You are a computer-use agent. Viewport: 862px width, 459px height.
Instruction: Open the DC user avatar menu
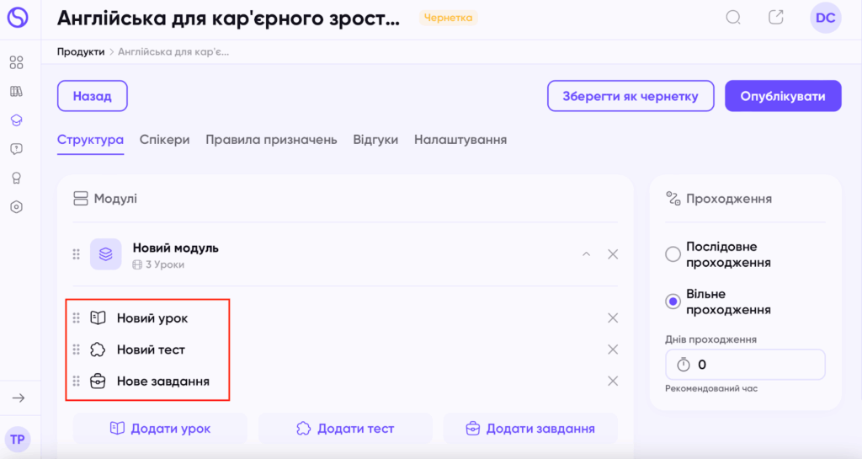pyautogui.click(x=826, y=18)
